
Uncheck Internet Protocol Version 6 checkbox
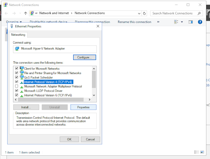click(x=16, y=95)
